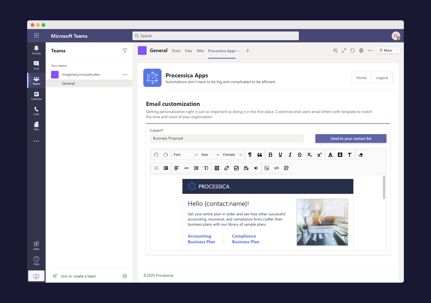Insert an image into the email
431x303 pixels.
tap(236, 168)
